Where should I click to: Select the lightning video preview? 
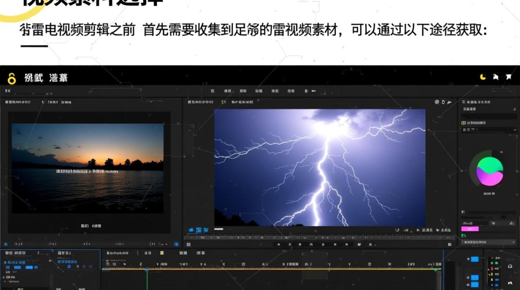click(320, 167)
